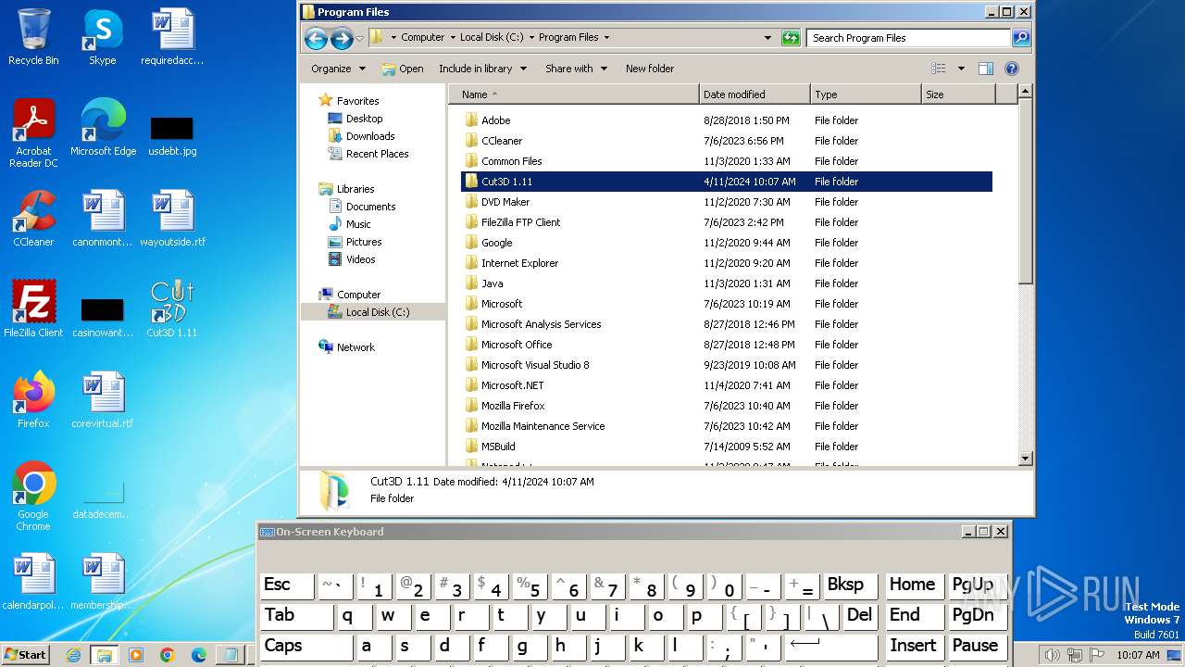Click the Caps key on On-Screen Keyboard
Image resolution: width=1185 pixels, height=667 pixels.
pyautogui.click(x=306, y=647)
